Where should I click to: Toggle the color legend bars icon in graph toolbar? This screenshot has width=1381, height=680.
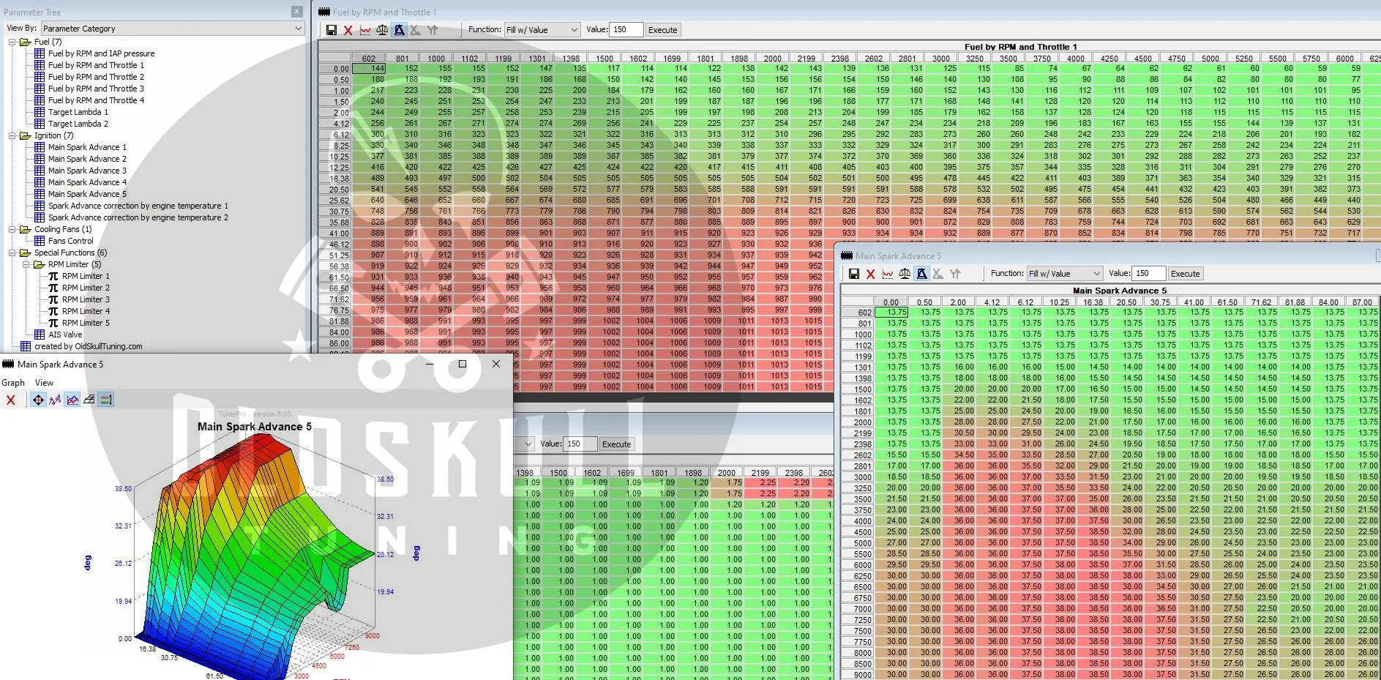click(x=105, y=400)
